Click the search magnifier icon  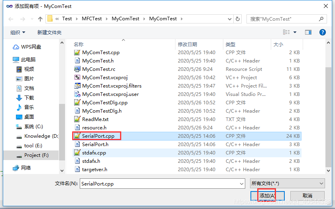pos(321,19)
